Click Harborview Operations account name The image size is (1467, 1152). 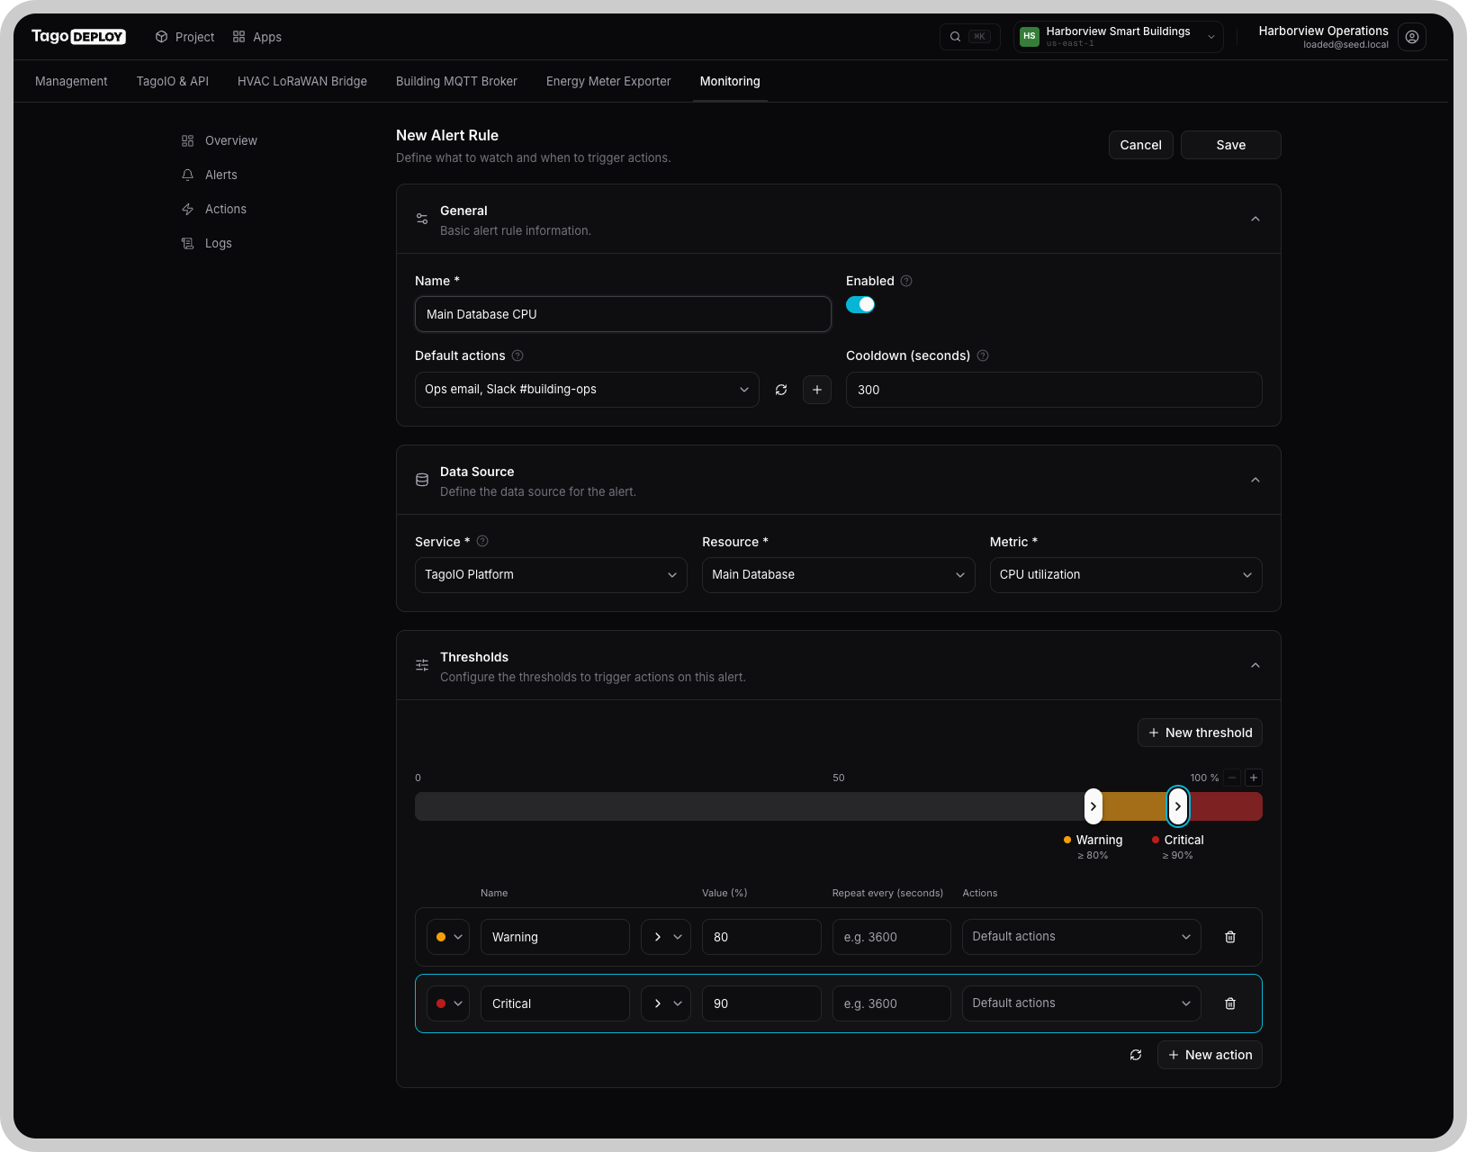click(1323, 31)
